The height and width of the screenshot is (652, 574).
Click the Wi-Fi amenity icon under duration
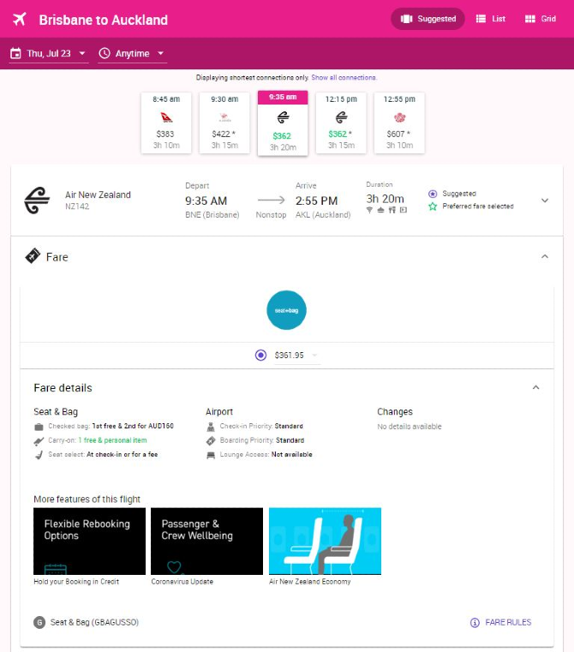click(x=369, y=210)
